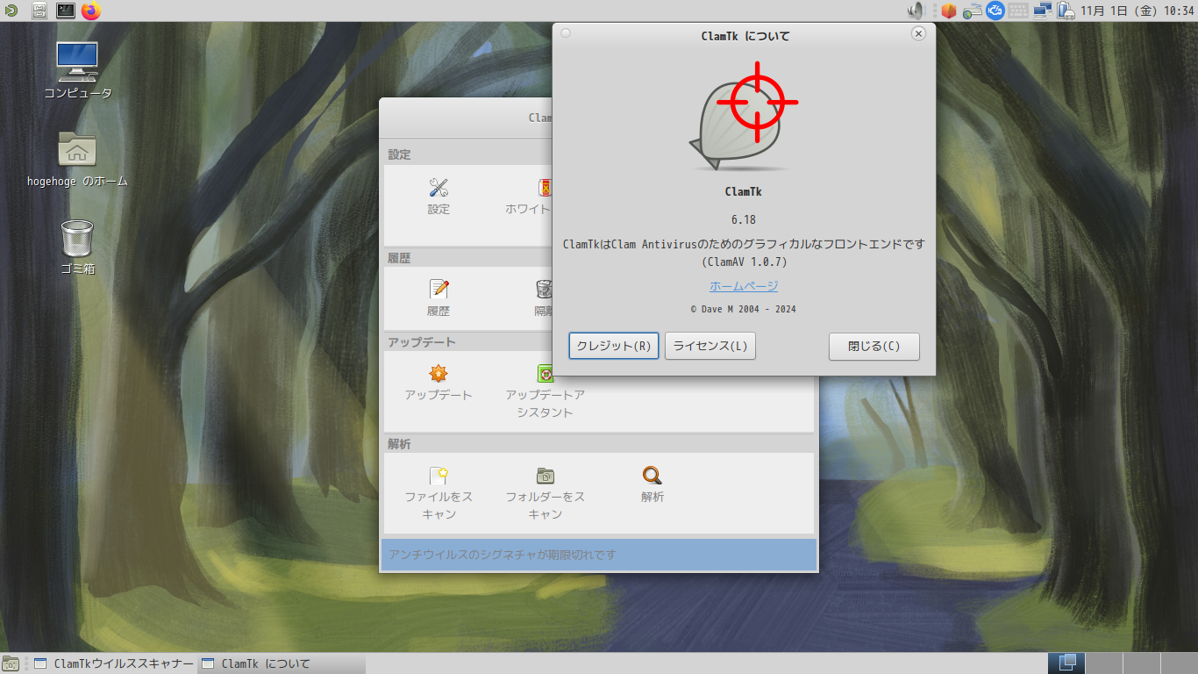The width and height of the screenshot is (1198, 674).
Task: Click the (ClamAV 1.0.7) text
Action: click(x=744, y=262)
